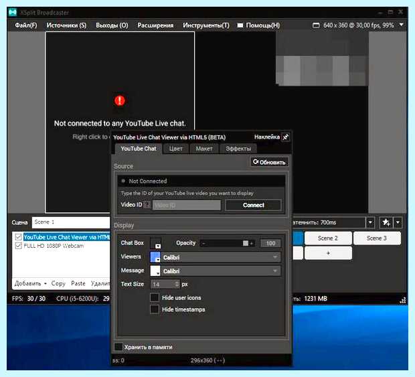The width and height of the screenshot is (415, 377).
Task: Click the resize grip in status bar
Action: point(402,300)
